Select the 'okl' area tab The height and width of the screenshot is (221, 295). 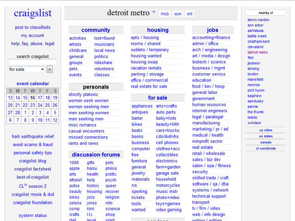point(189,14)
